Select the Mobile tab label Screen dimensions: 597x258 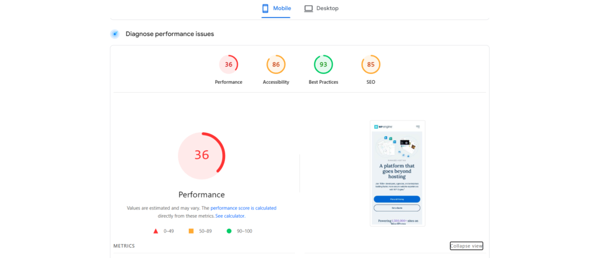pos(282,9)
